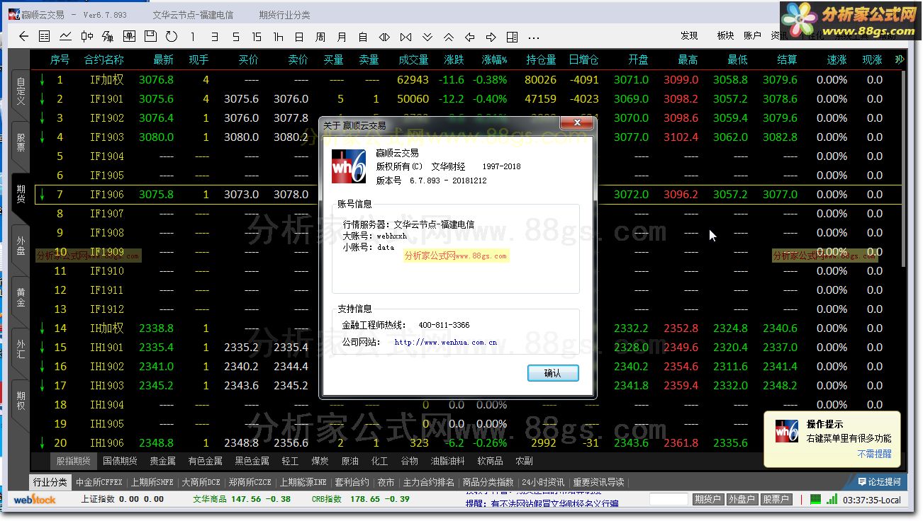Select the 贵金属 category tab
The width and height of the screenshot is (923, 521).
point(162,461)
